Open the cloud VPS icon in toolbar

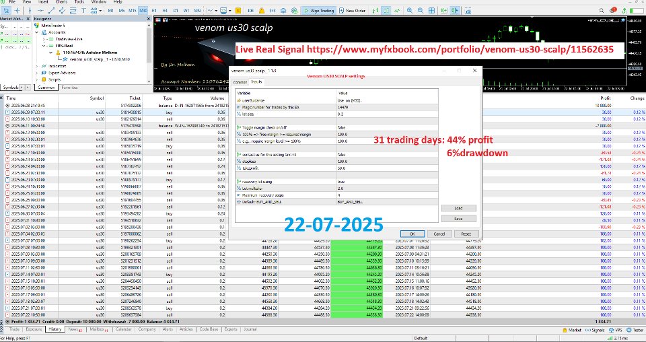pos(283,11)
